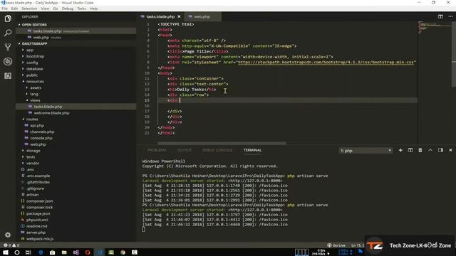456x256 pixels.
Task: Open the Windows Start menu
Action: click(5, 252)
